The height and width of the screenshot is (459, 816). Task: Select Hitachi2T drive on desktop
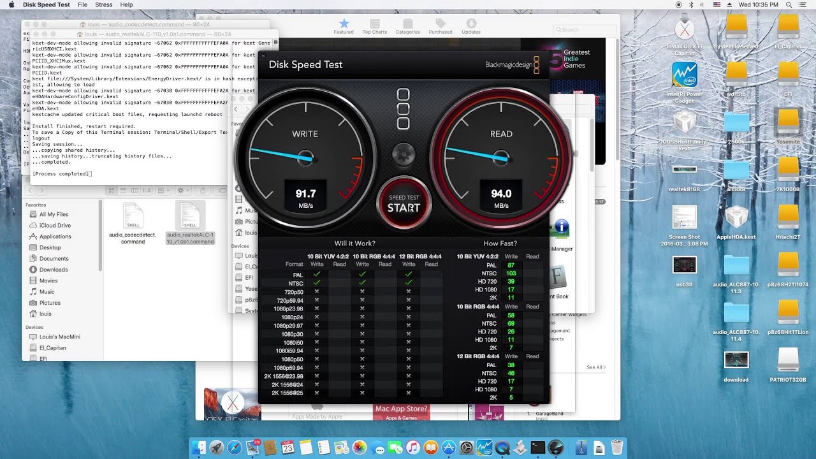pyautogui.click(x=788, y=222)
